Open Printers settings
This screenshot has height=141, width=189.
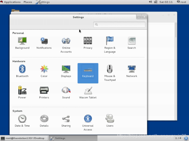[44, 92]
